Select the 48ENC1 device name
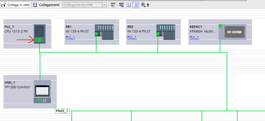Screen dimensions: 265x121 click(196, 27)
